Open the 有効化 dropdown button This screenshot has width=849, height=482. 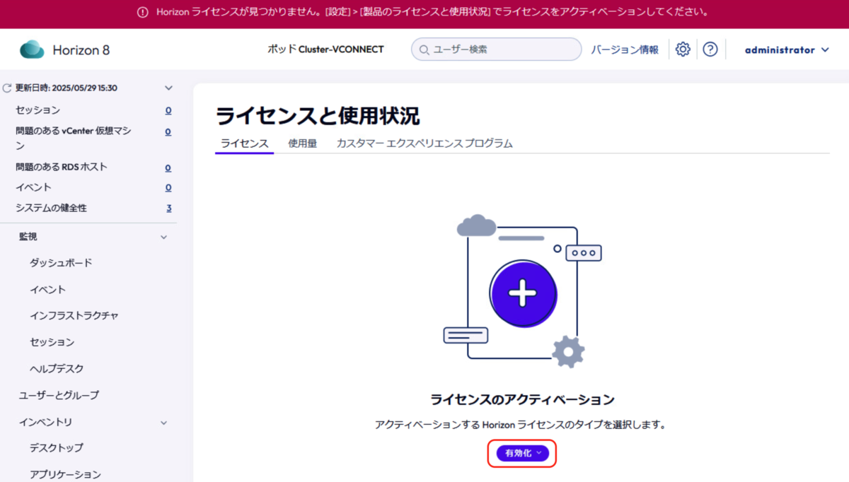tap(522, 453)
